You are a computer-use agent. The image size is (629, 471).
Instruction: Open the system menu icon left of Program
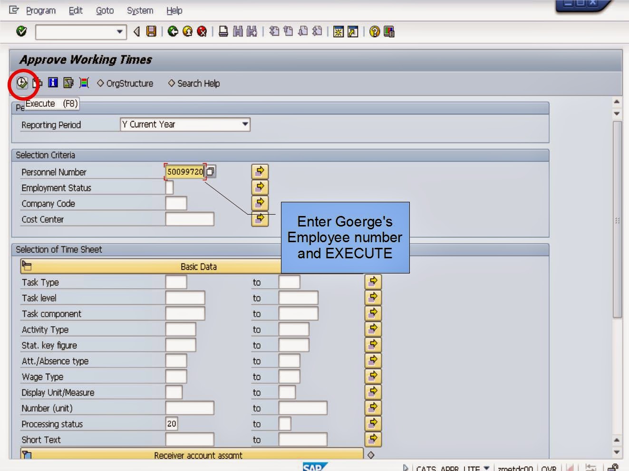tap(14, 10)
